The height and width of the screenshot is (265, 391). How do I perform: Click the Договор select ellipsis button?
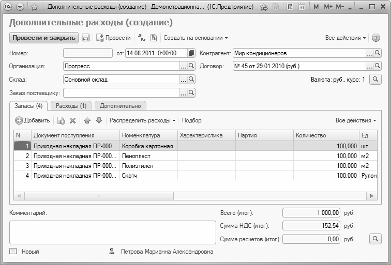click(370, 66)
